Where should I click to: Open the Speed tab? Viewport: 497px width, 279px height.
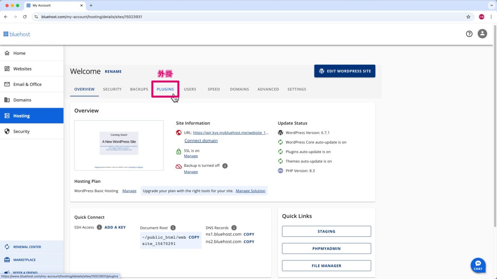tap(214, 89)
